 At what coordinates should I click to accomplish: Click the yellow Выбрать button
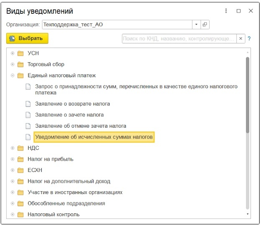coord(27,38)
